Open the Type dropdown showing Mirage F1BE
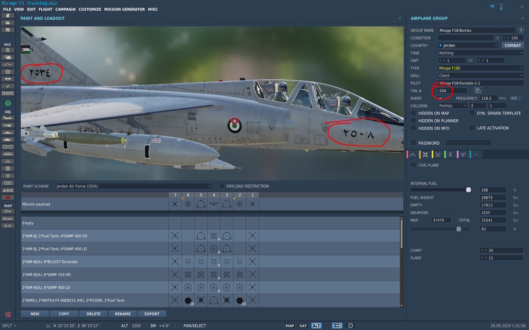 (x=480, y=68)
